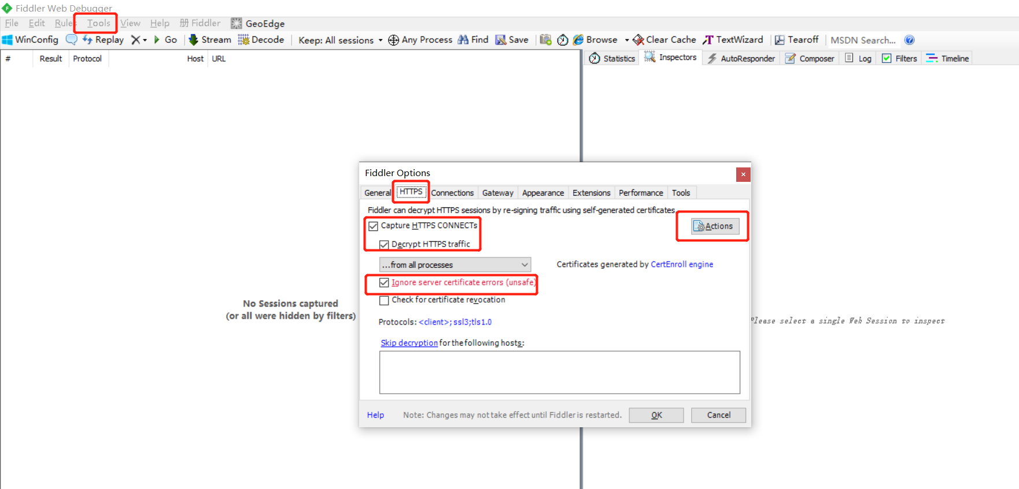
Task: Click the Help link in dialog
Action: coord(375,415)
